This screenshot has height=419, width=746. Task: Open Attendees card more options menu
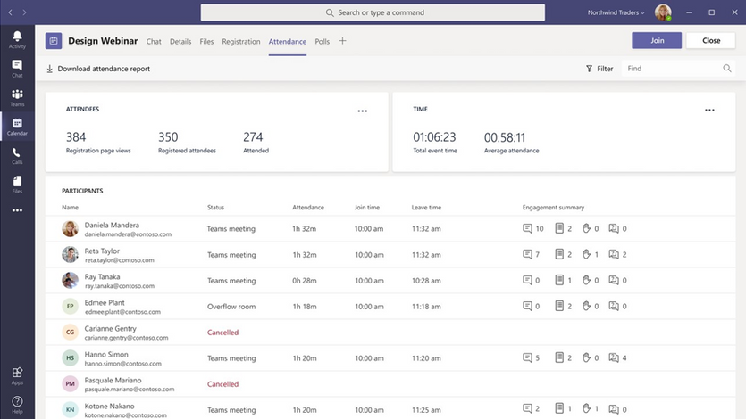point(362,111)
